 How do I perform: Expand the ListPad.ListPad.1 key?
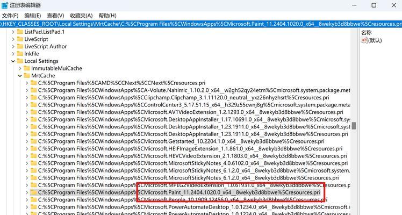[13, 32]
